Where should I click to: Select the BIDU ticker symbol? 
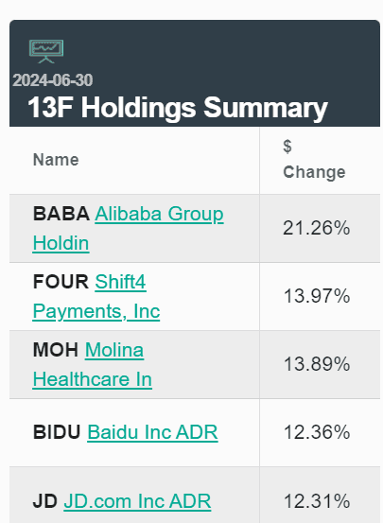tap(57, 432)
